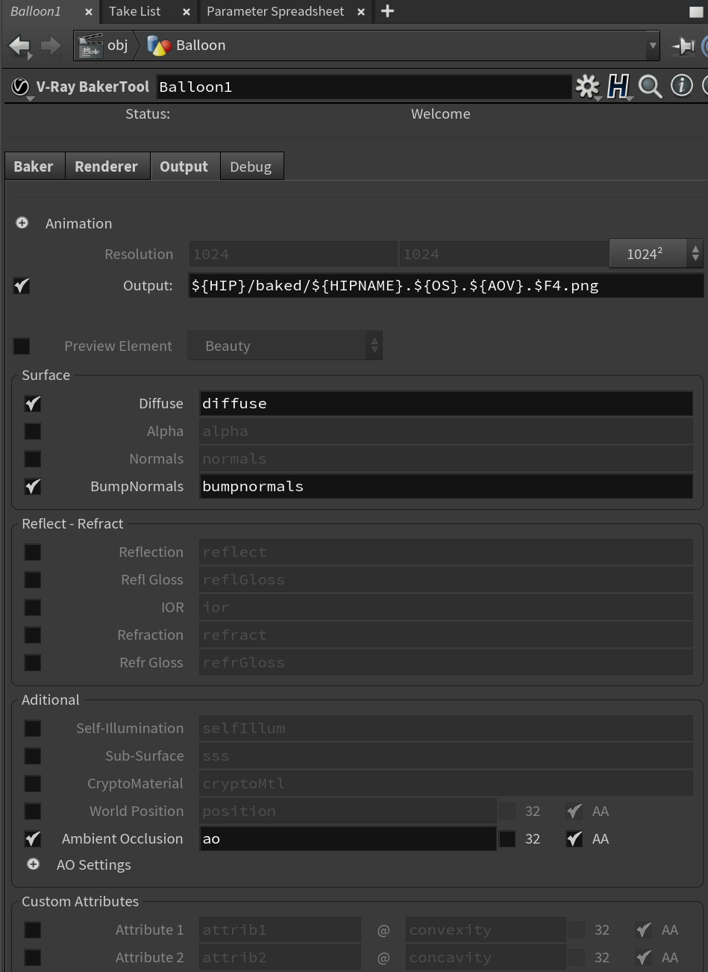Click the magnifier search parameters icon
Viewport: 708px width, 972px height.
pos(650,87)
